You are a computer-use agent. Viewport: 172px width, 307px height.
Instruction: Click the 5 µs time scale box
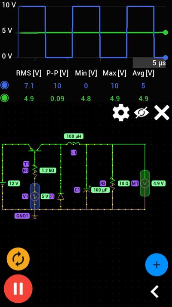[149, 63]
